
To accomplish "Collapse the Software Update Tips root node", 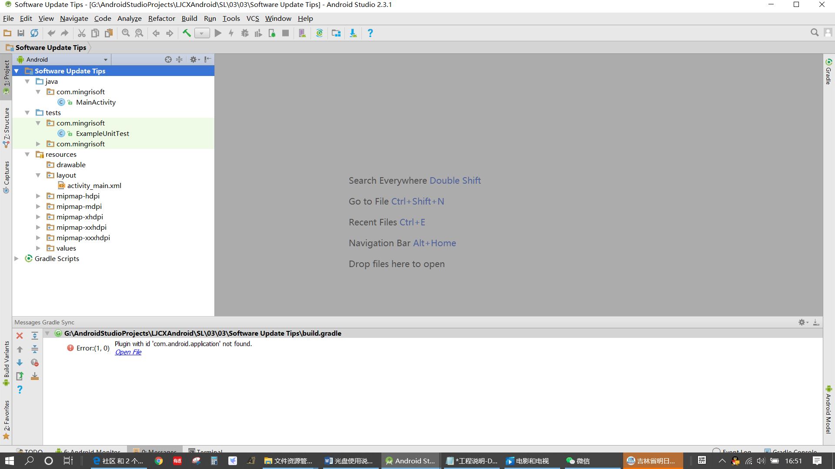I will tap(17, 71).
